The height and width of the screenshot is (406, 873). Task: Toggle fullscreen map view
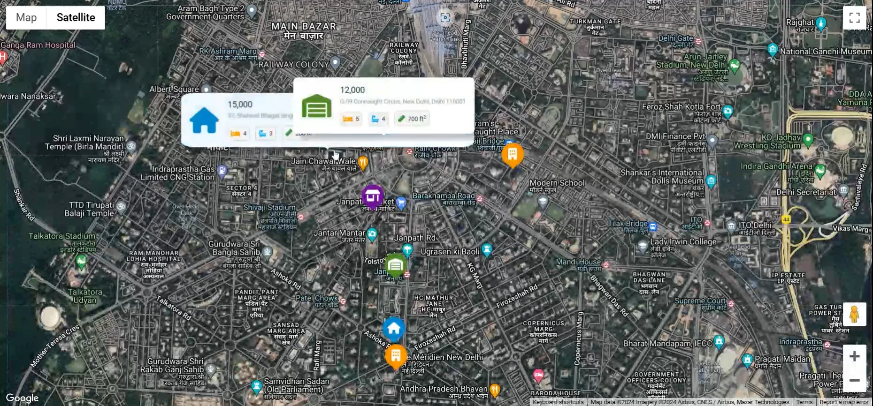(854, 18)
